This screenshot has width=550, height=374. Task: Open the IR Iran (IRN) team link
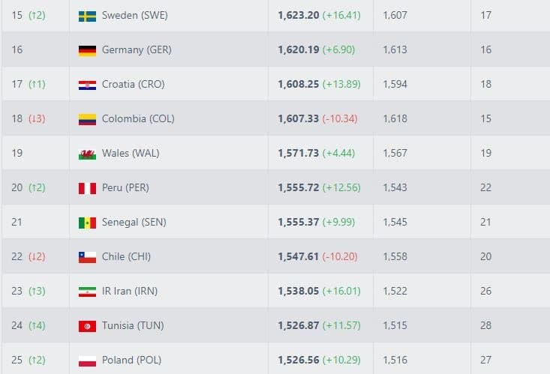pos(130,292)
